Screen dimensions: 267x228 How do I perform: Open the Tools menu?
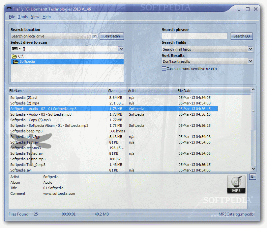pos(23,17)
